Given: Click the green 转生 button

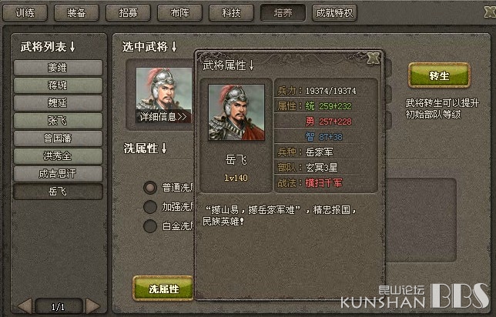Looking at the screenshot, I should [439, 75].
